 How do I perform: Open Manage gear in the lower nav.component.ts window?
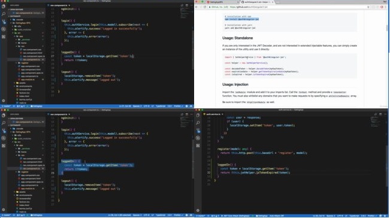coord(4,210)
